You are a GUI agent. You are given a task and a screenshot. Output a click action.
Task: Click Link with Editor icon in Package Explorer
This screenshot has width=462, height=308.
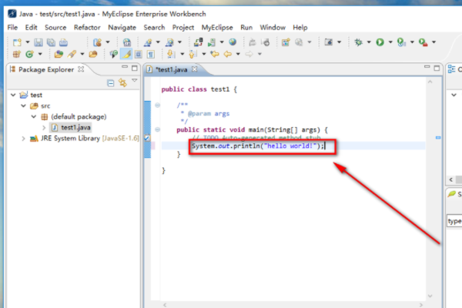click(x=122, y=82)
